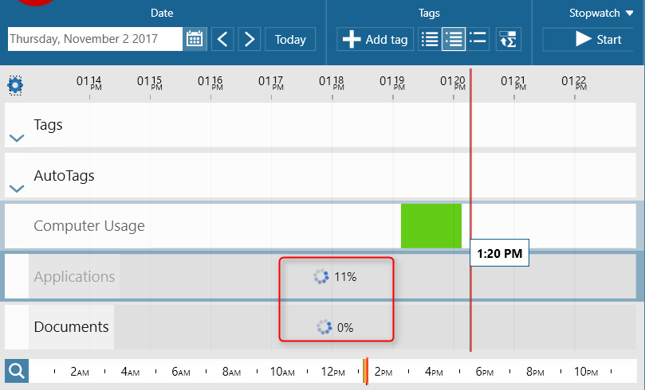Select the Documents timeline row
The height and width of the screenshot is (390, 645).
click(71, 327)
